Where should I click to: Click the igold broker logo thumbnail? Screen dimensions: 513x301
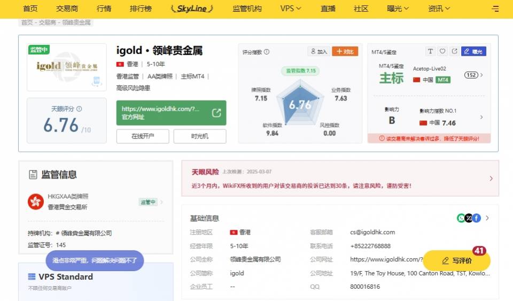[67, 67]
